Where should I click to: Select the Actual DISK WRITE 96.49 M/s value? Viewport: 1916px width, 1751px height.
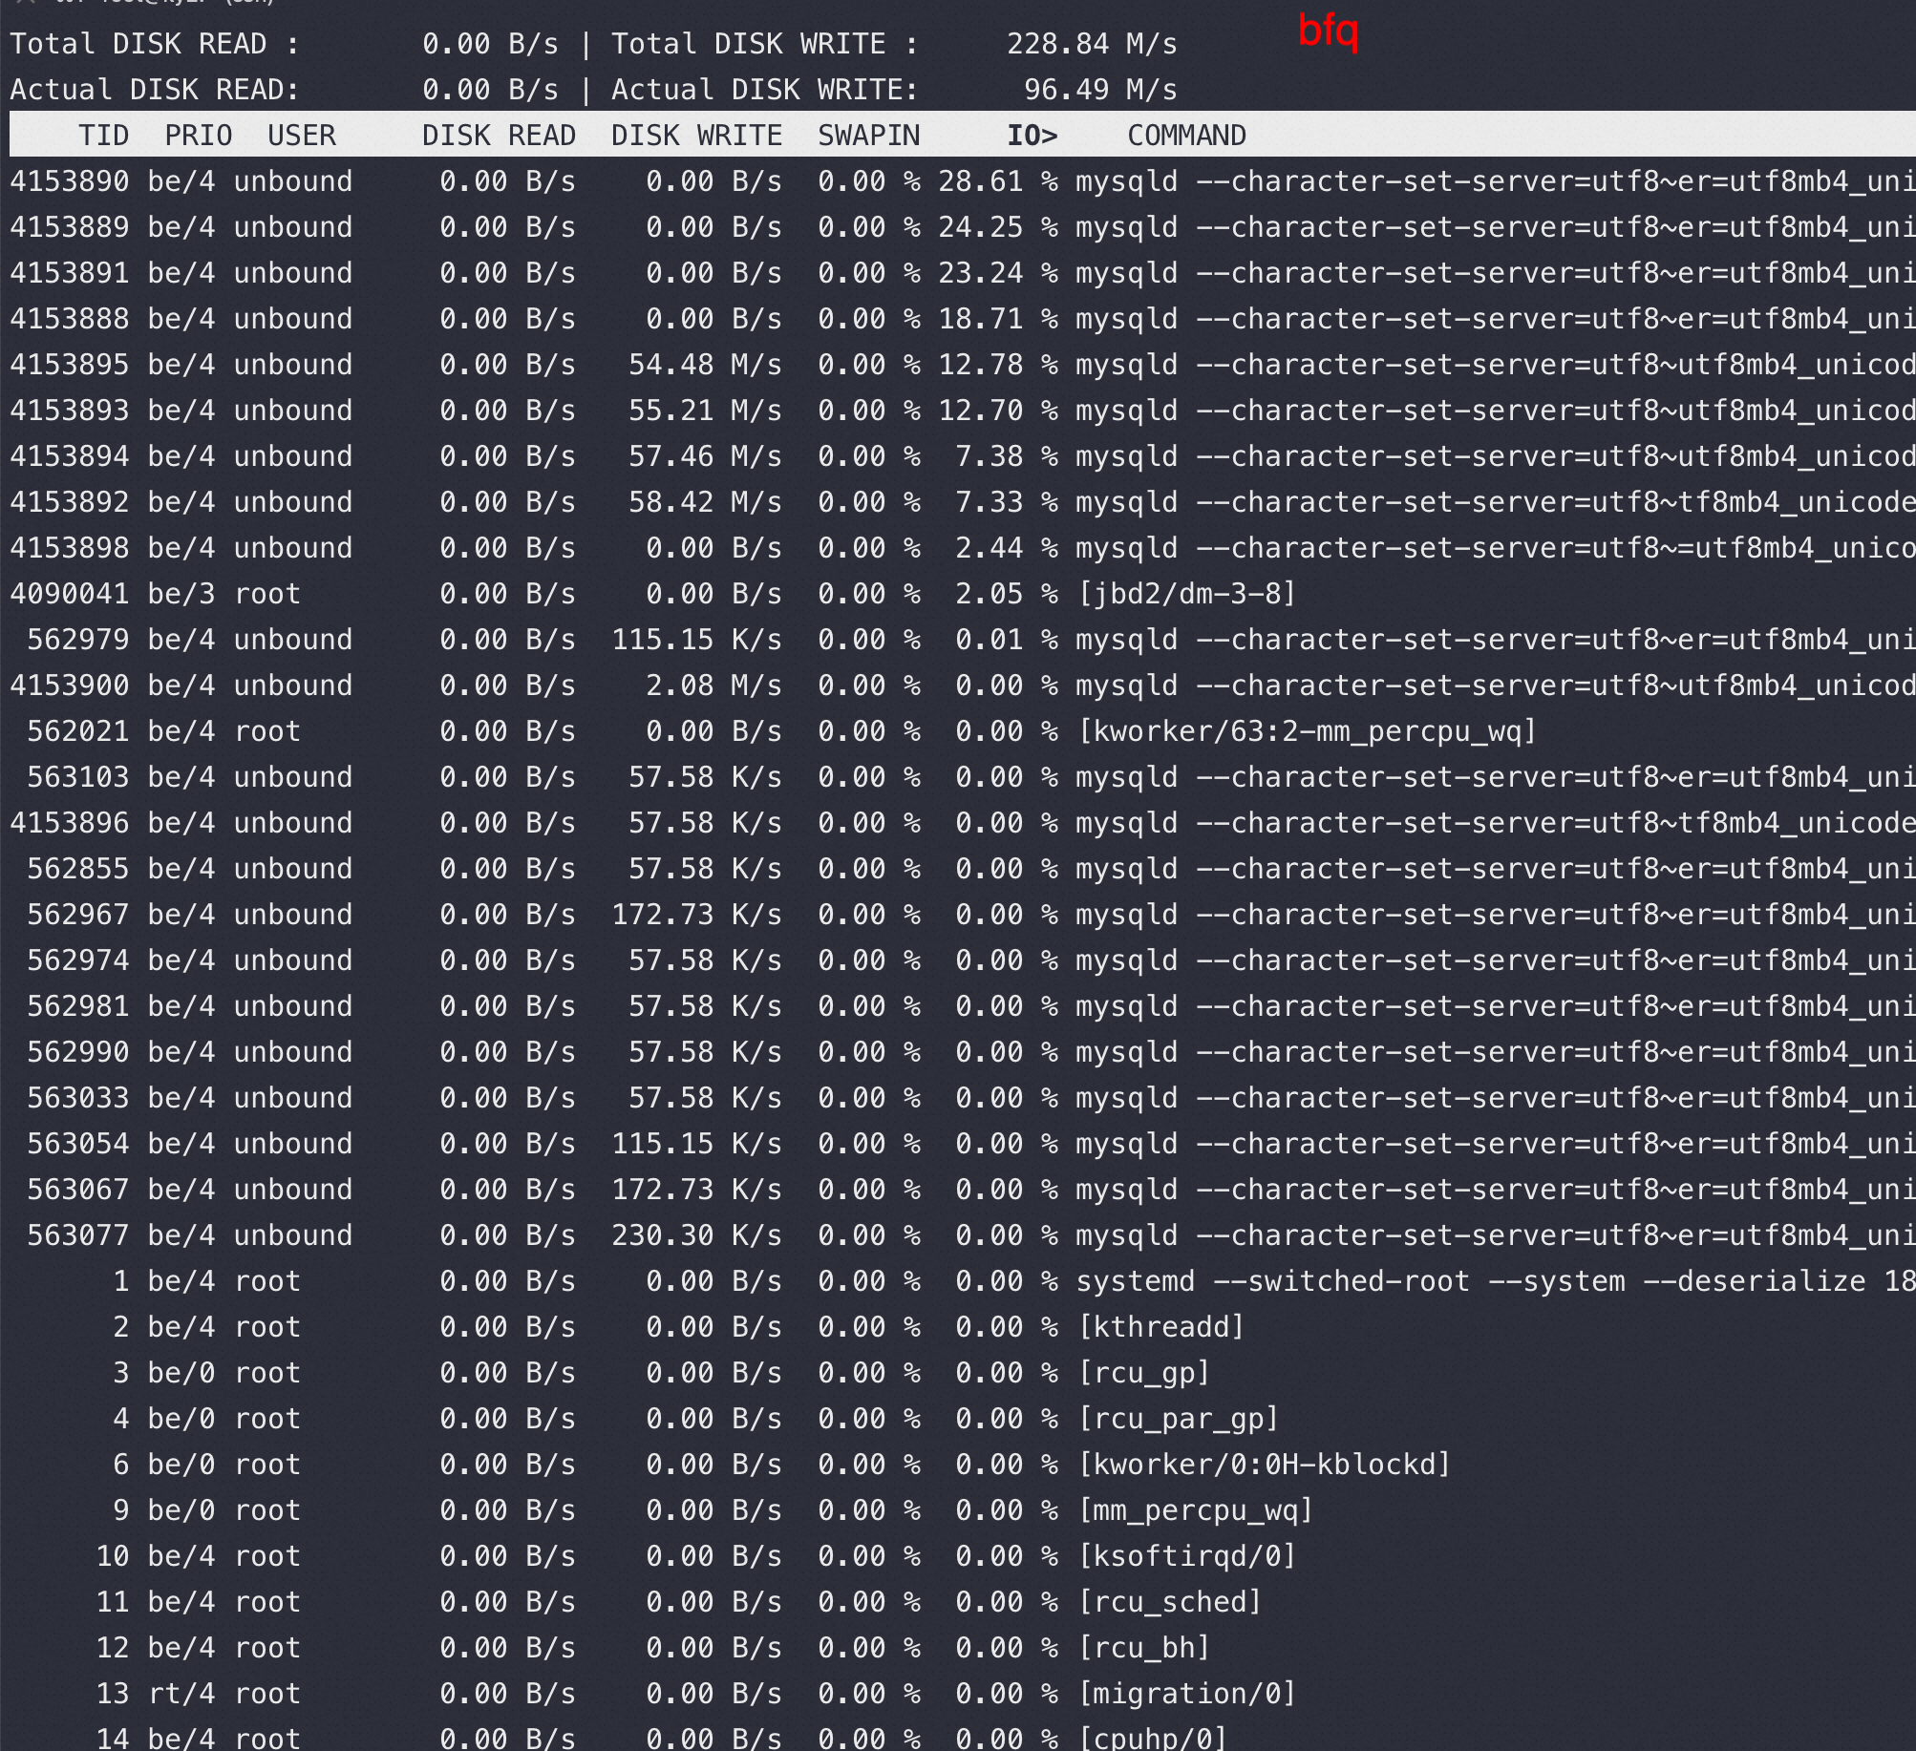coord(1100,90)
